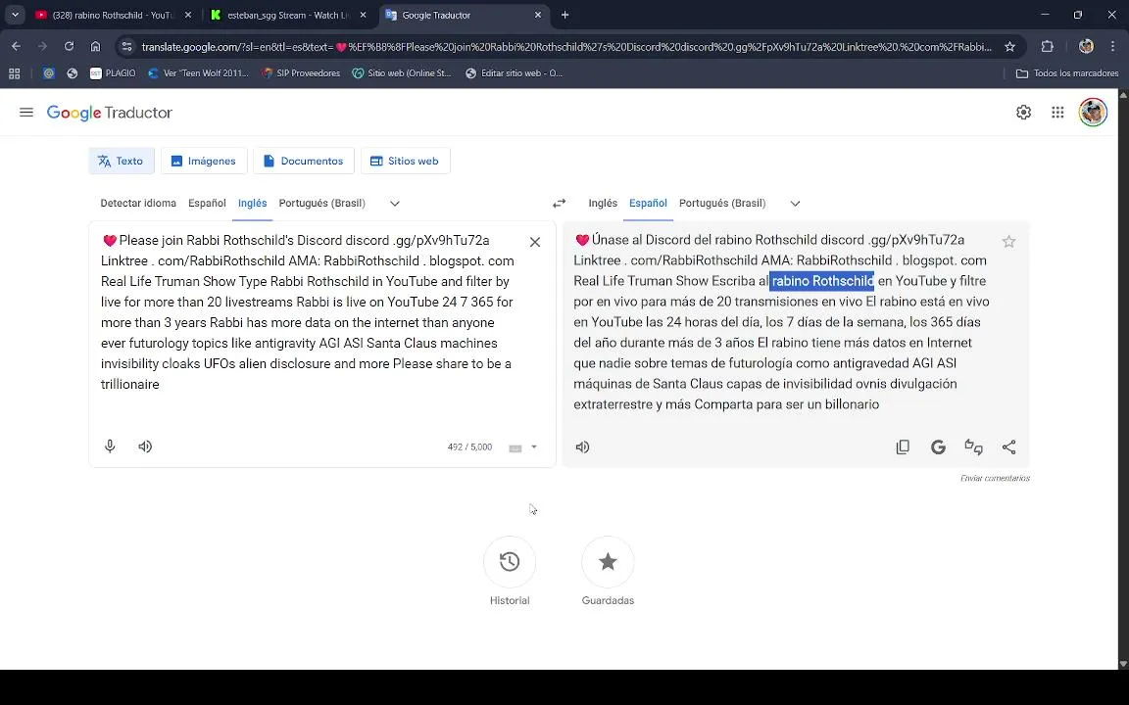Screen dimensions: 1129x705
Task: Open Chrome three-dot menu
Action: (x=1112, y=47)
